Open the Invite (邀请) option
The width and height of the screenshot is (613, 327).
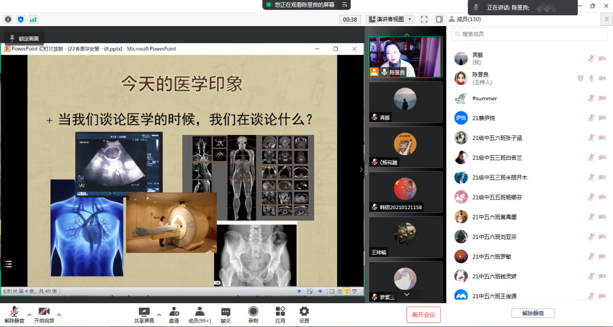(174, 315)
